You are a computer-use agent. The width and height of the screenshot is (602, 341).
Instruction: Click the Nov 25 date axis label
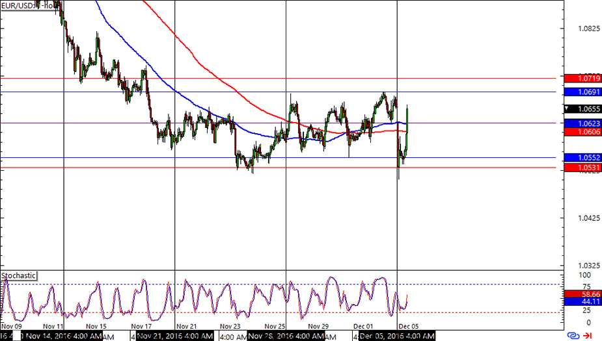tap(275, 327)
